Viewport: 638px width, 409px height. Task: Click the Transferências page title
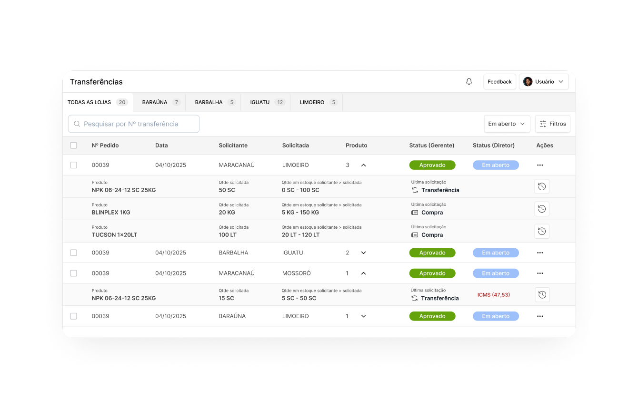tap(96, 82)
